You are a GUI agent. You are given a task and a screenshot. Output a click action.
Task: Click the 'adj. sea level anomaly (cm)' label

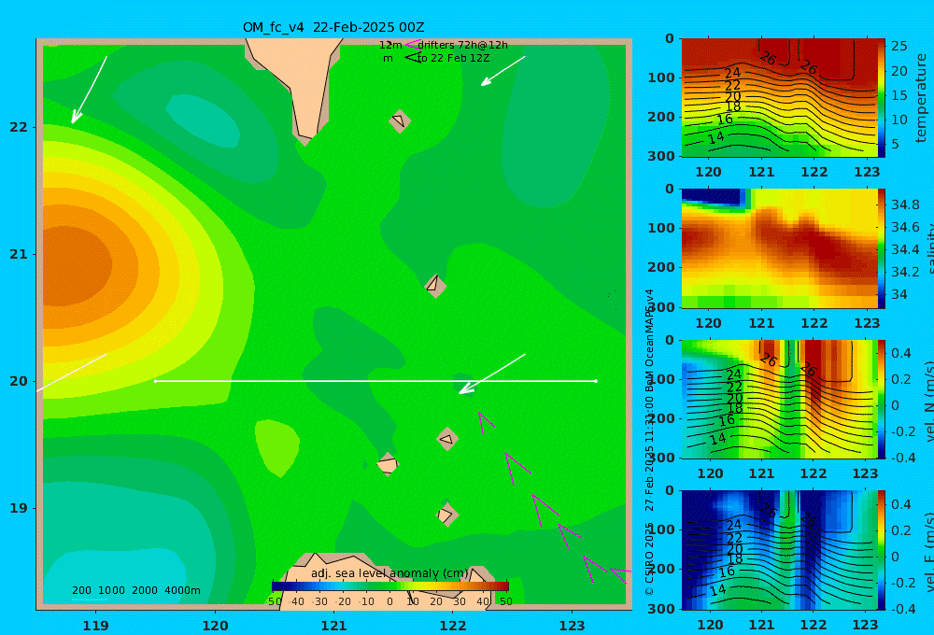tap(390, 573)
